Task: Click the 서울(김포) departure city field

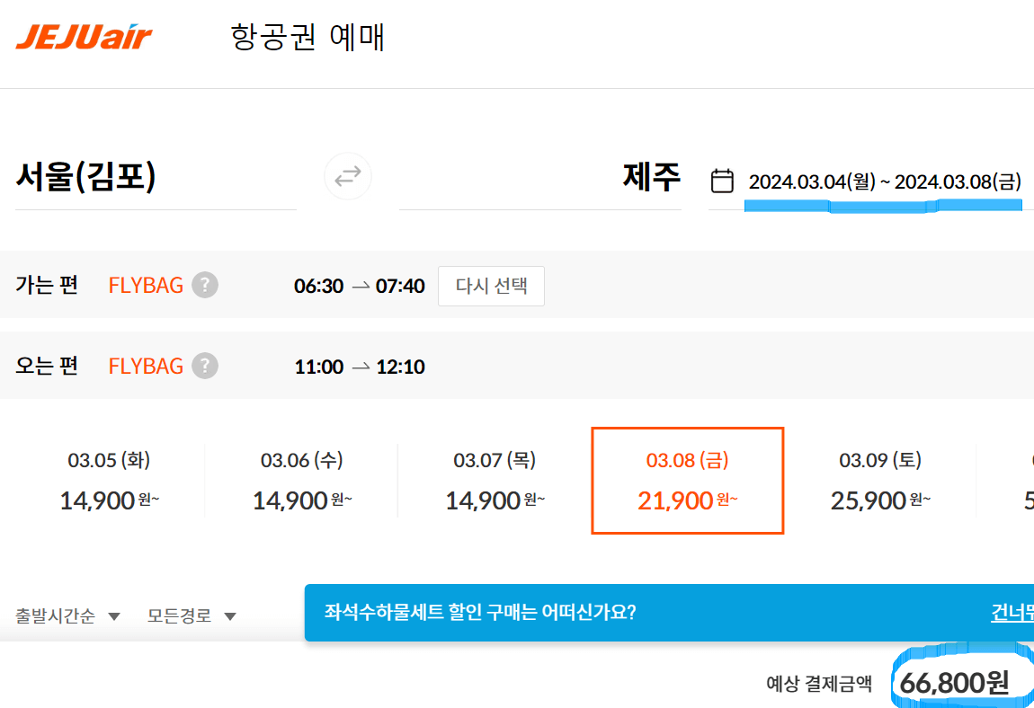Action: 85,176
